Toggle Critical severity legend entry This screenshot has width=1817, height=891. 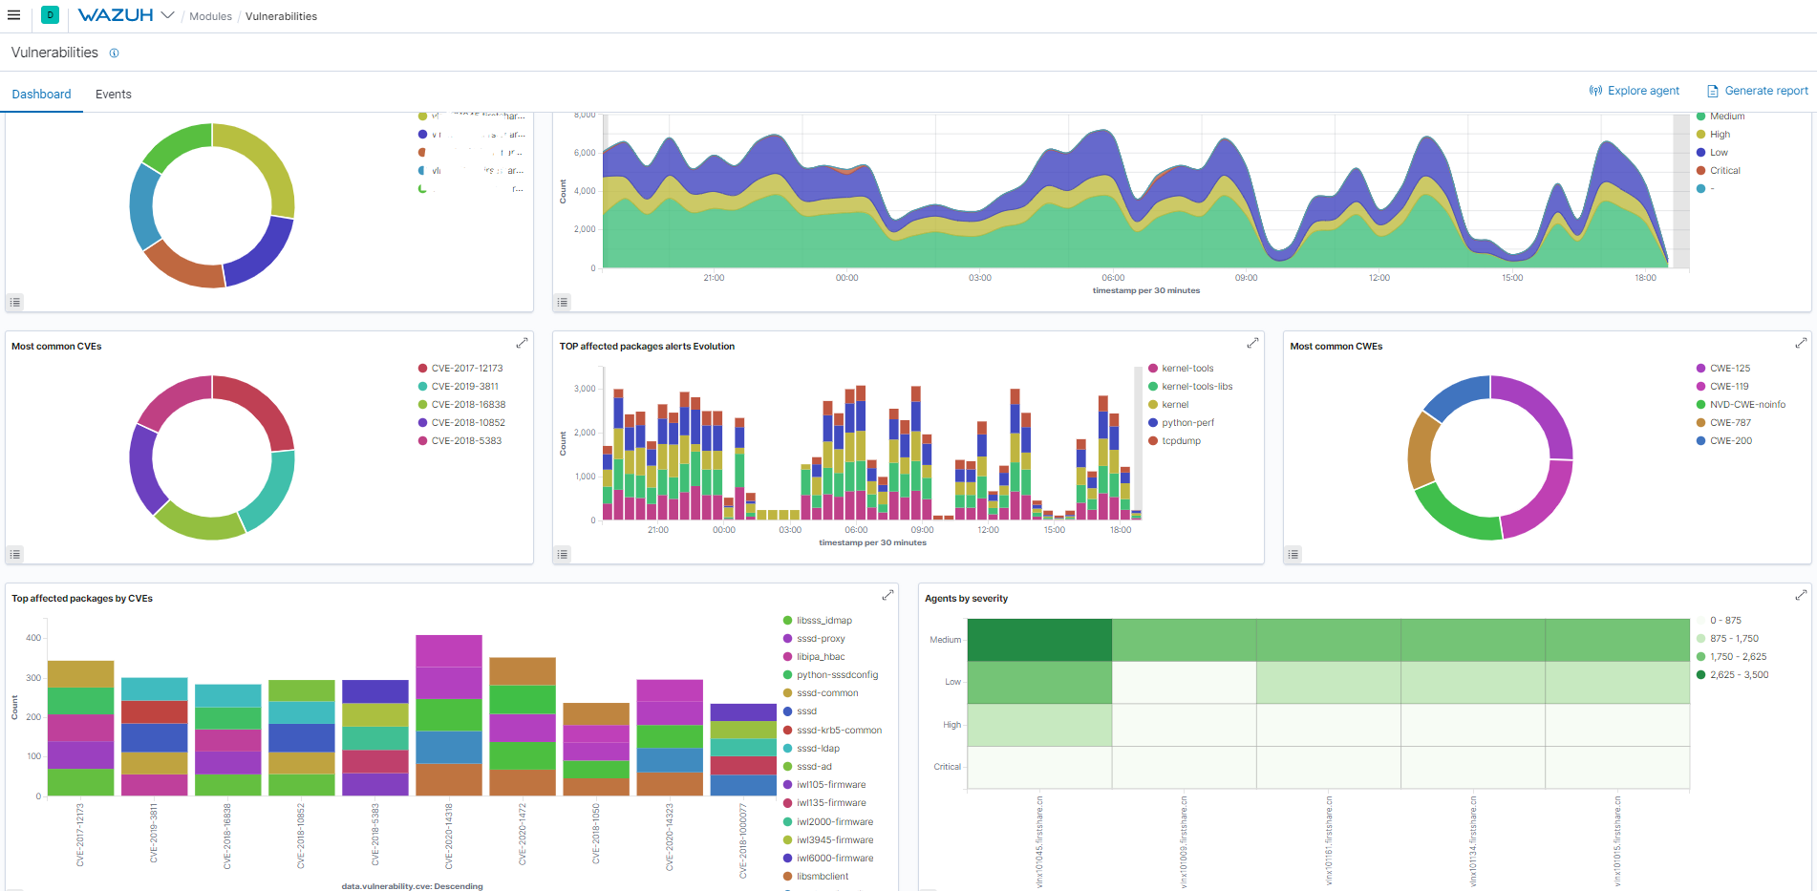click(x=1719, y=171)
